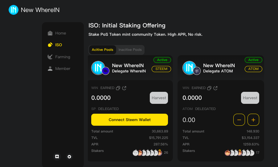Click the Cosmos ATOM overlay icon

[x=197, y=71]
